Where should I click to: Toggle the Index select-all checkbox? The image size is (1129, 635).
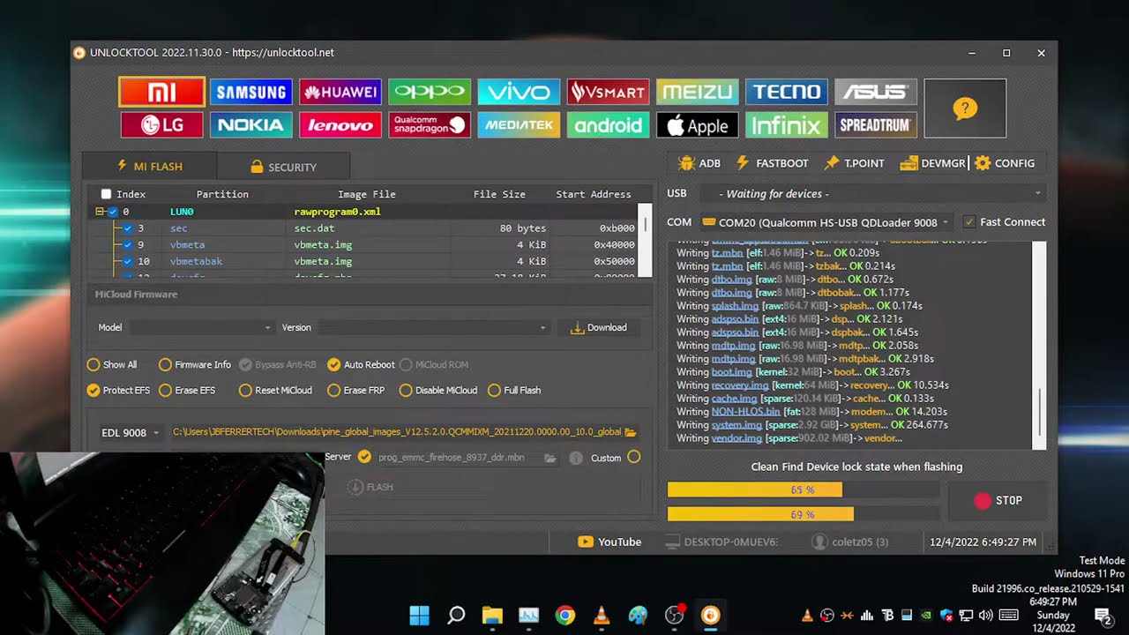pyautogui.click(x=107, y=194)
